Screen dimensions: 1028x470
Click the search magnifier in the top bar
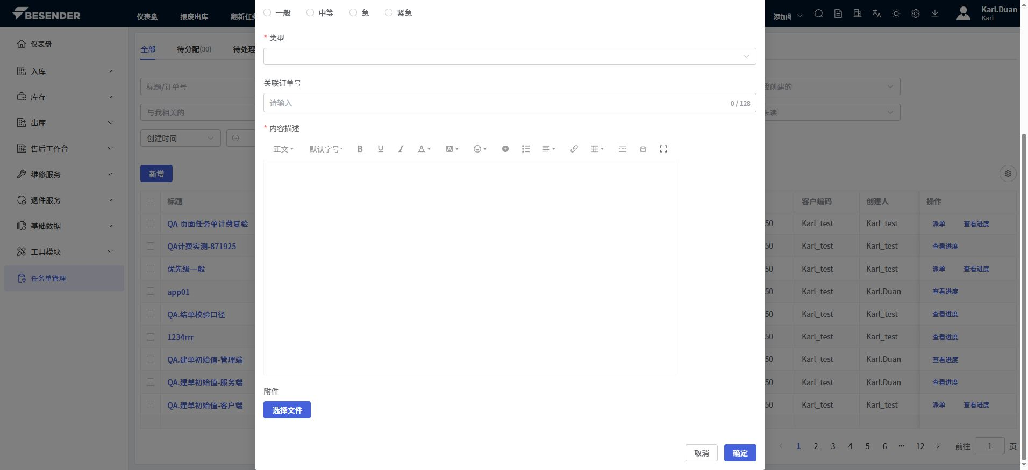click(x=819, y=14)
